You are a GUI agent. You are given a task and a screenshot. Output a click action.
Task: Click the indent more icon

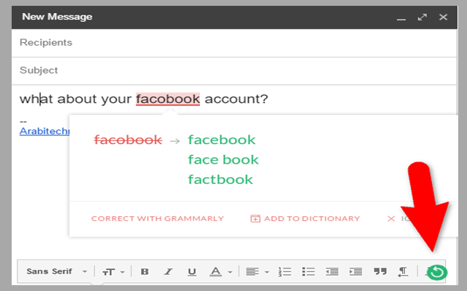click(355, 271)
